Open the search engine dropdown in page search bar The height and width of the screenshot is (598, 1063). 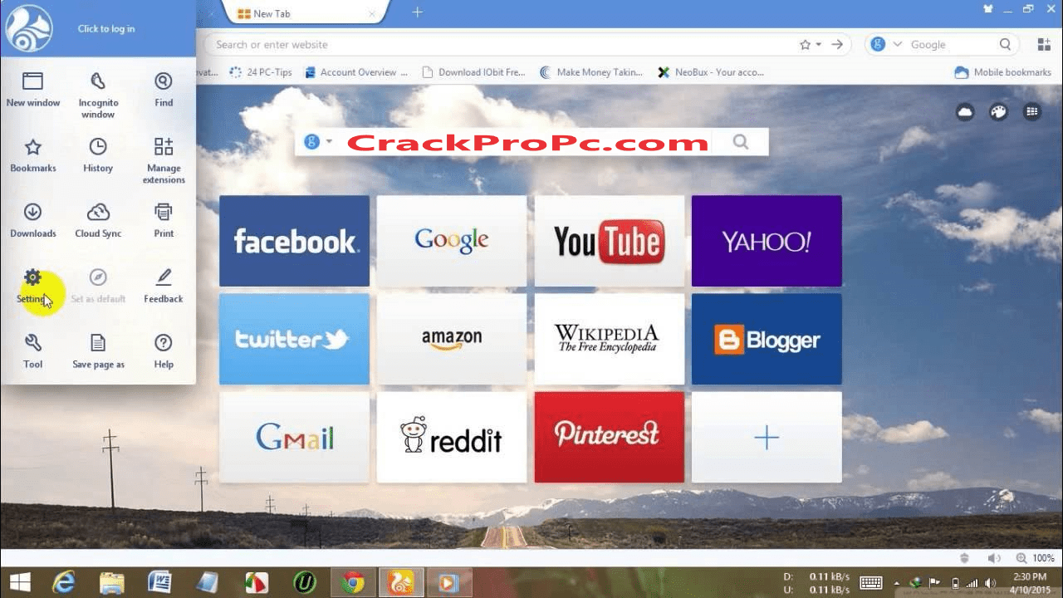pyautogui.click(x=329, y=142)
